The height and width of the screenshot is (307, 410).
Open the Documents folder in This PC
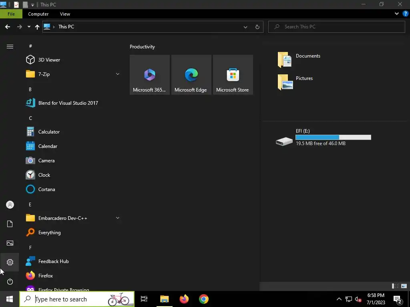[299, 60]
